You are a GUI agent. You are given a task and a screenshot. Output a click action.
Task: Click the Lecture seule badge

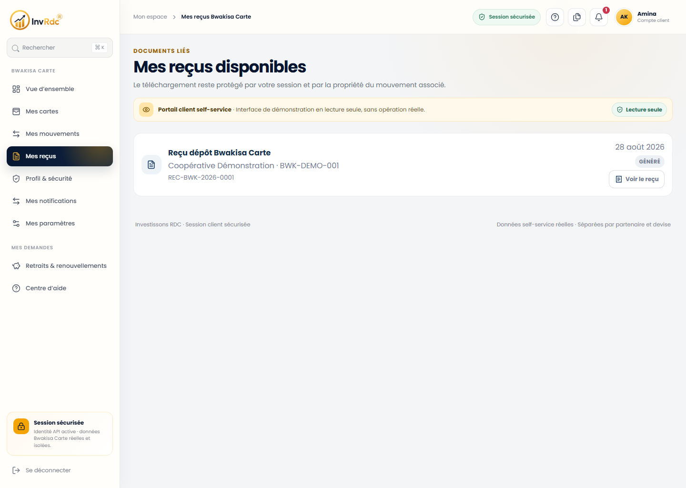pos(639,110)
